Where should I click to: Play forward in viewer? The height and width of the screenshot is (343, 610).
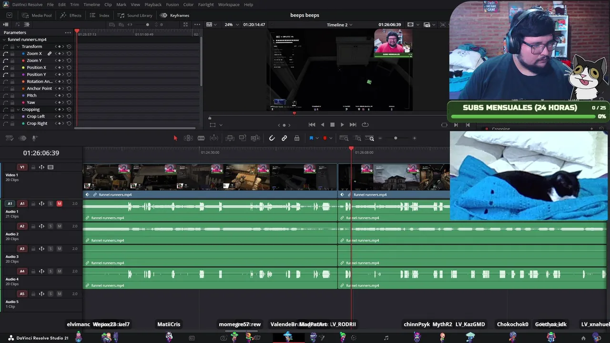pos(342,125)
